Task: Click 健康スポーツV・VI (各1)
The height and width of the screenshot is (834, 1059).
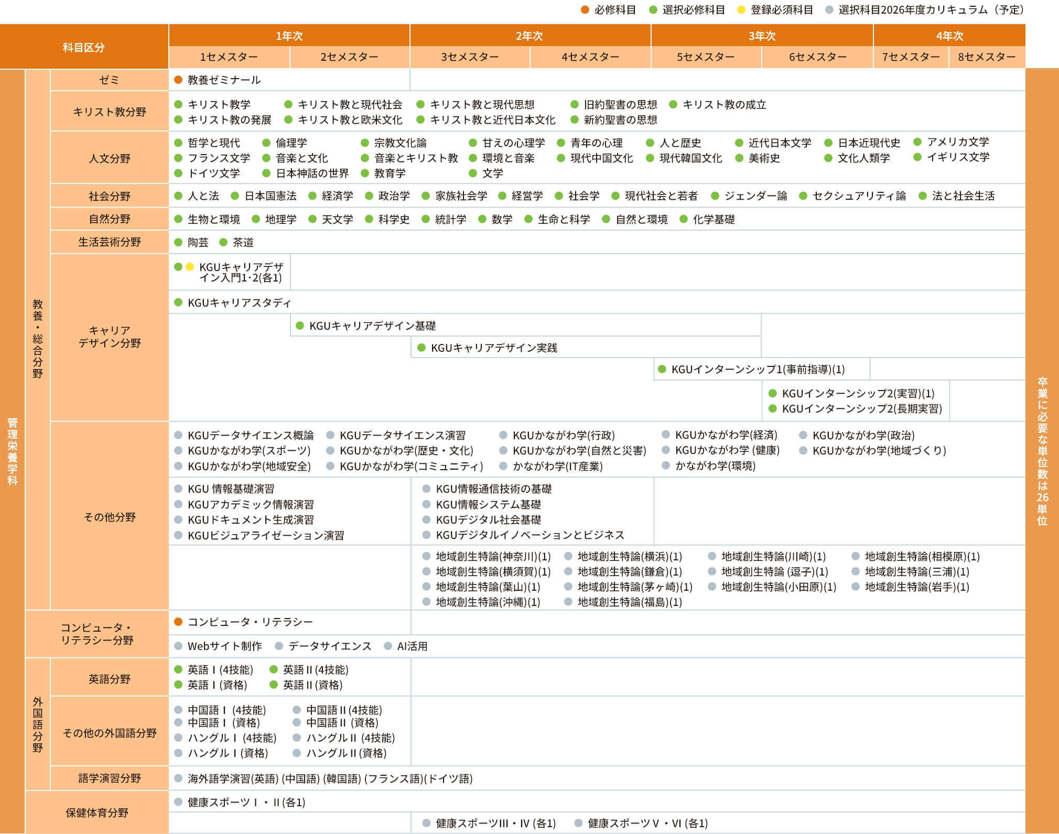Action: tap(647, 824)
